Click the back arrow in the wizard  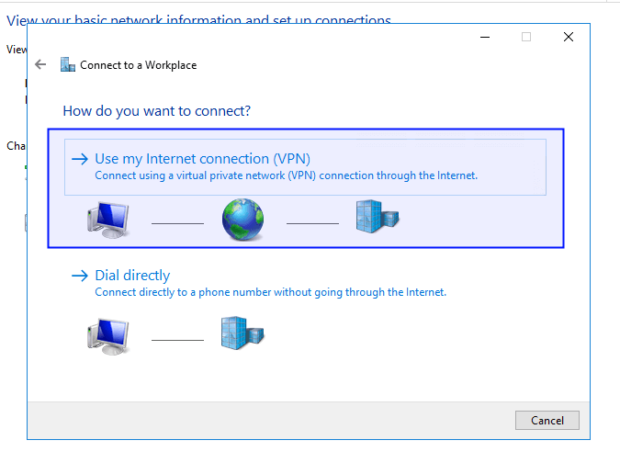click(40, 65)
